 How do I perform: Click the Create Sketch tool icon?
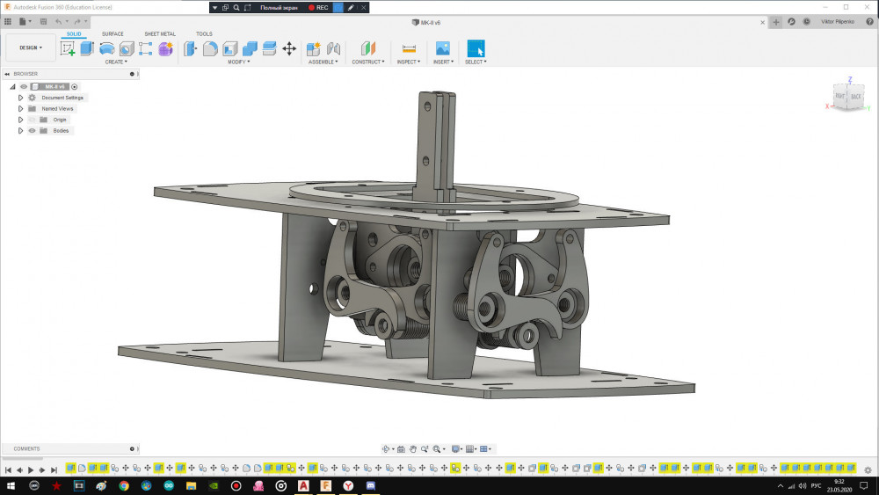[x=68, y=49]
